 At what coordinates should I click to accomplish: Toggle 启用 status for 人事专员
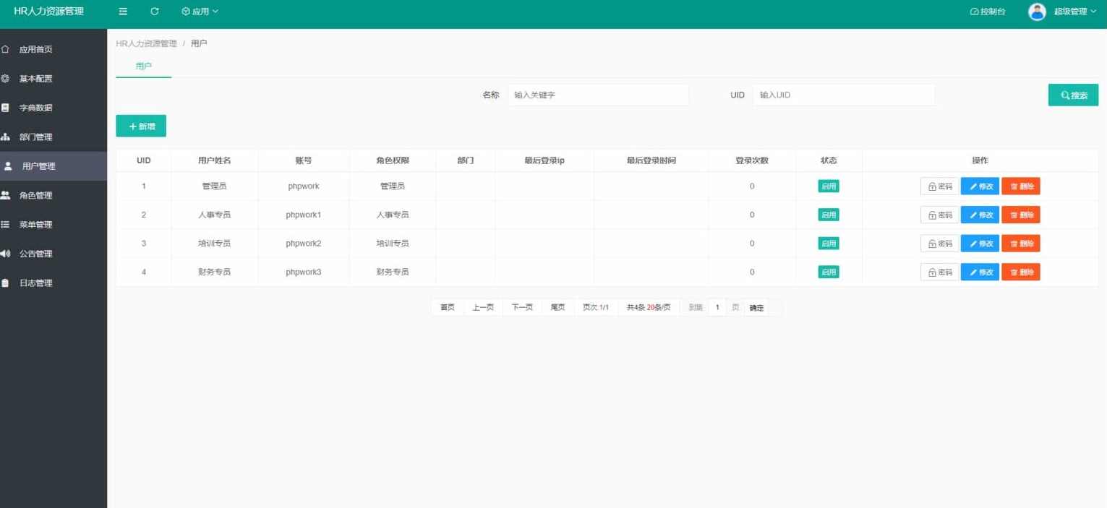tap(828, 215)
